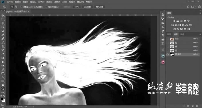Select the Lasso tool

(x=3, y=23)
